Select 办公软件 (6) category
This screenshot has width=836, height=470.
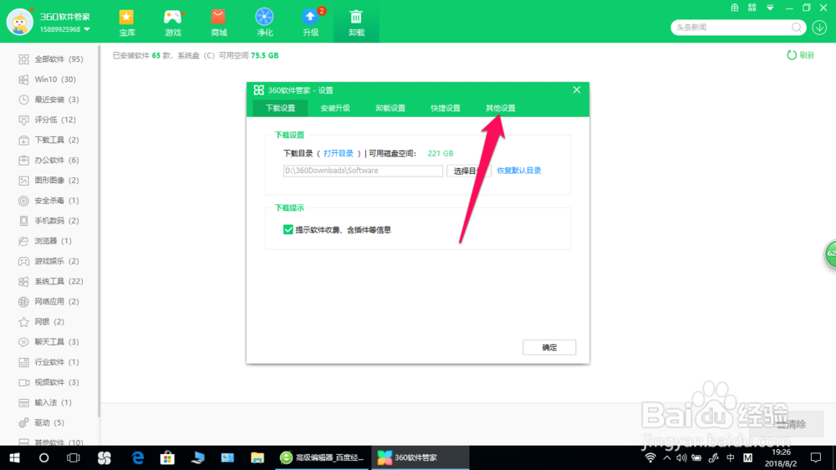tap(48, 161)
